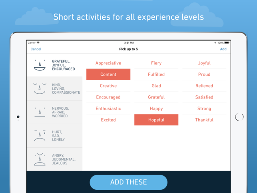Tap Add in the top right
The height and width of the screenshot is (193, 257).
point(223,49)
